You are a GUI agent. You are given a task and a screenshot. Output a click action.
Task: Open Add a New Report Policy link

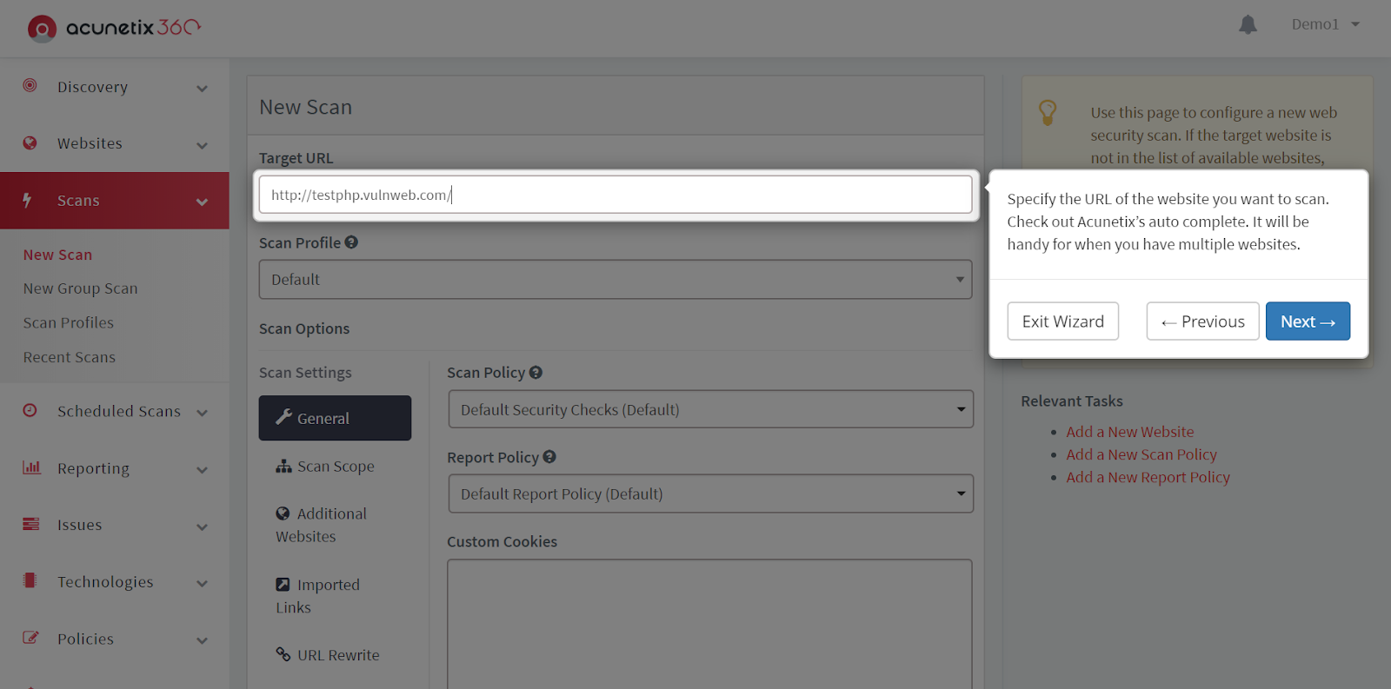click(1148, 477)
